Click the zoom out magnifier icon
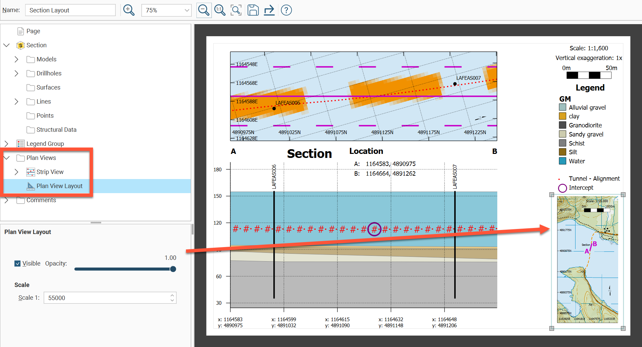This screenshot has width=642, height=347. pos(204,10)
